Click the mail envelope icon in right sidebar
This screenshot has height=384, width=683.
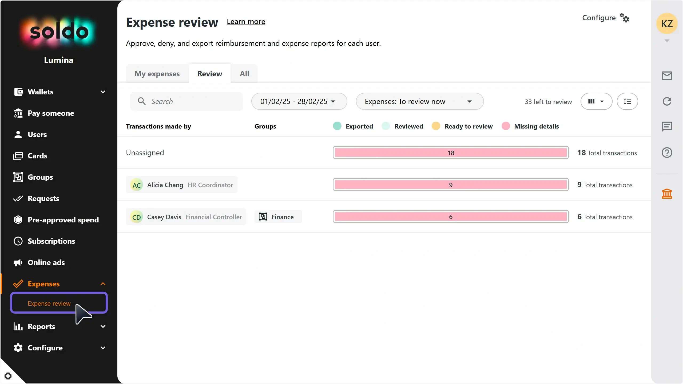click(667, 76)
